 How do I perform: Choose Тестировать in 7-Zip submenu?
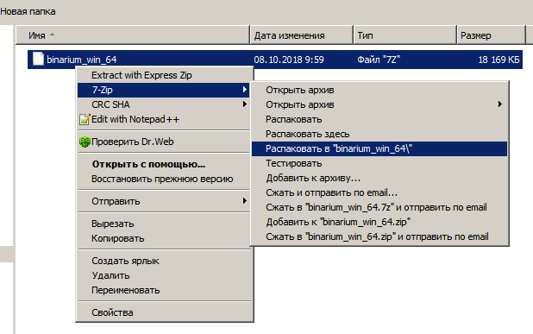[379, 163]
